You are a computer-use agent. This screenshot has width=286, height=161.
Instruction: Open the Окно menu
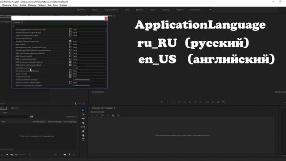(55, 5)
